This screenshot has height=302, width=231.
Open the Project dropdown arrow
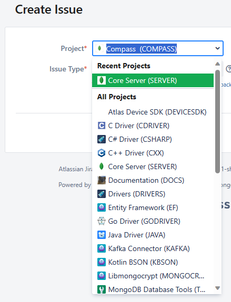[x=217, y=48]
